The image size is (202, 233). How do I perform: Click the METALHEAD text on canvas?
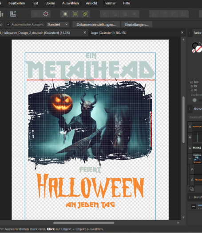[x=91, y=70]
